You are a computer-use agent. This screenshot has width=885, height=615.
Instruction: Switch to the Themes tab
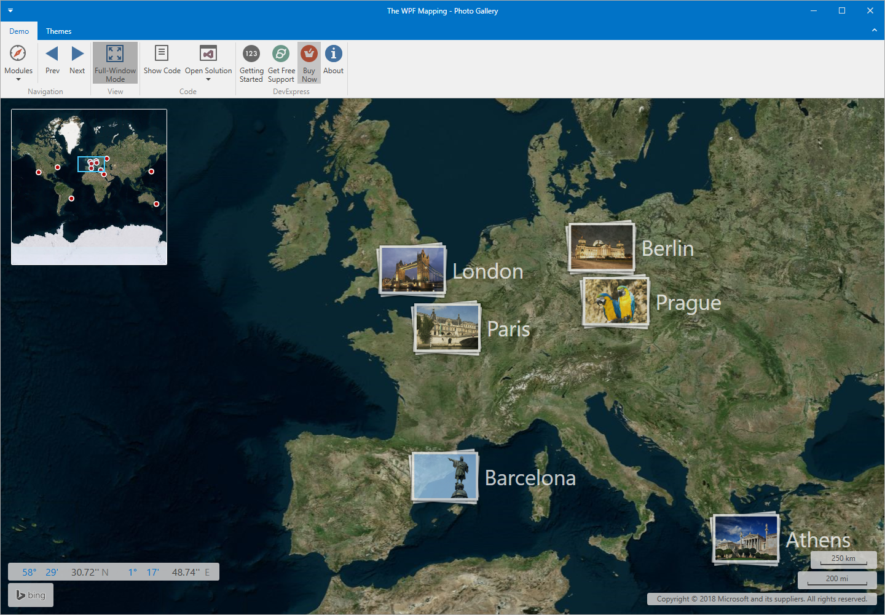point(58,31)
